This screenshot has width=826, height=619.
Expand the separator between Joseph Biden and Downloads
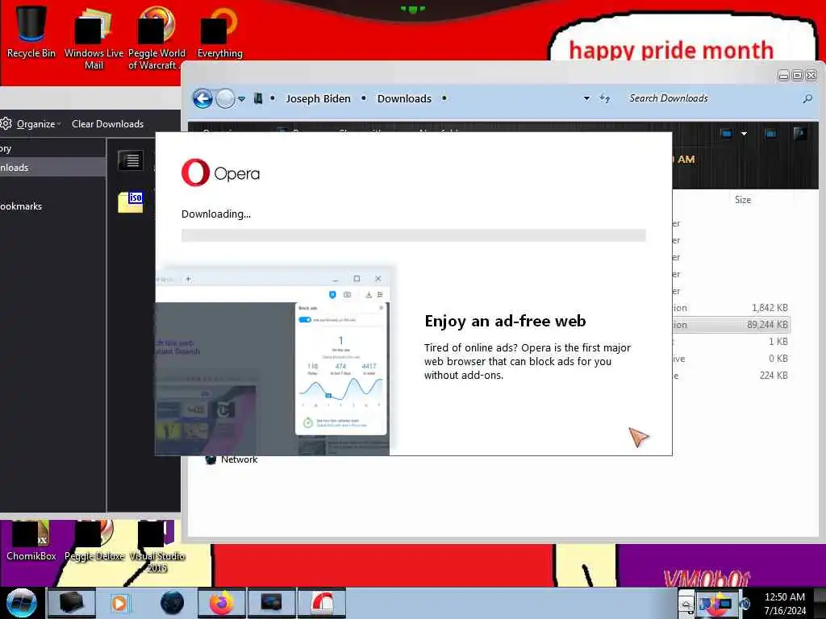point(364,98)
